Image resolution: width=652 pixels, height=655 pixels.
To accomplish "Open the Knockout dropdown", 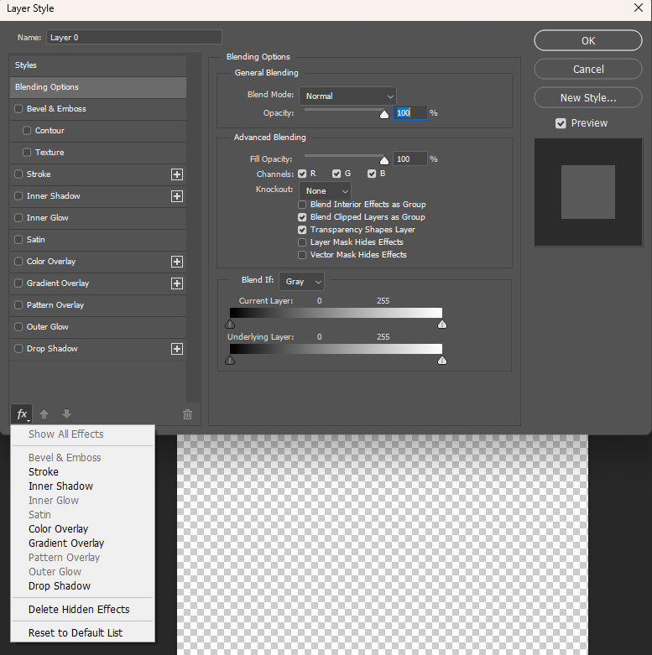I will (x=326, y=191).
